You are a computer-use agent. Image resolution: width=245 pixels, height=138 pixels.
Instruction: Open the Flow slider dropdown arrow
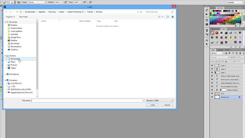[80, 2]
